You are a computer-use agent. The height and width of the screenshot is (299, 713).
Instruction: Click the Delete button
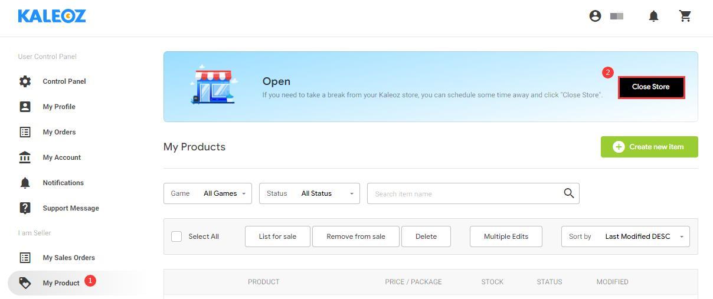click(426, 236)
